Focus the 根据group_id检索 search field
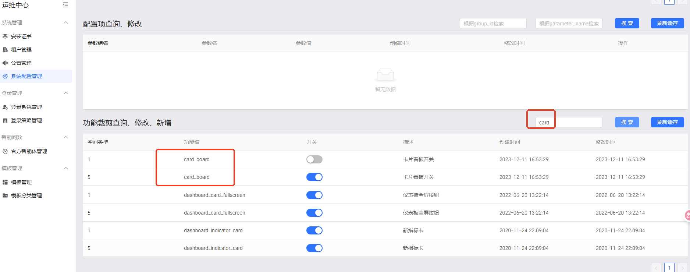 [493, 23]
